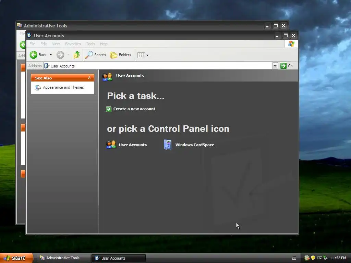Close the Administrative Tools window
This screenshot has height=263, width=351.
[283, 26]
